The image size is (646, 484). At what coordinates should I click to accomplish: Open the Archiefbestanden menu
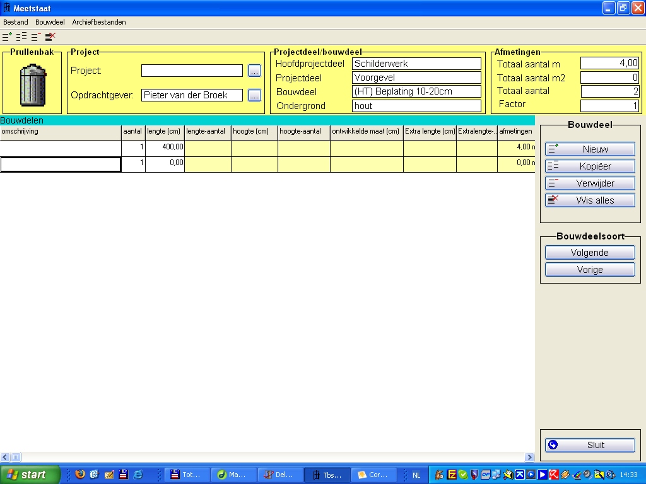pos(99,22)
